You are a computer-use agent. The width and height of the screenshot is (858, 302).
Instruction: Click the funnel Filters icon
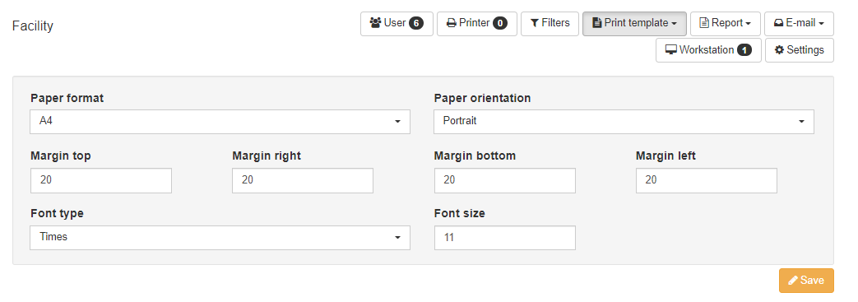(535, 23)
